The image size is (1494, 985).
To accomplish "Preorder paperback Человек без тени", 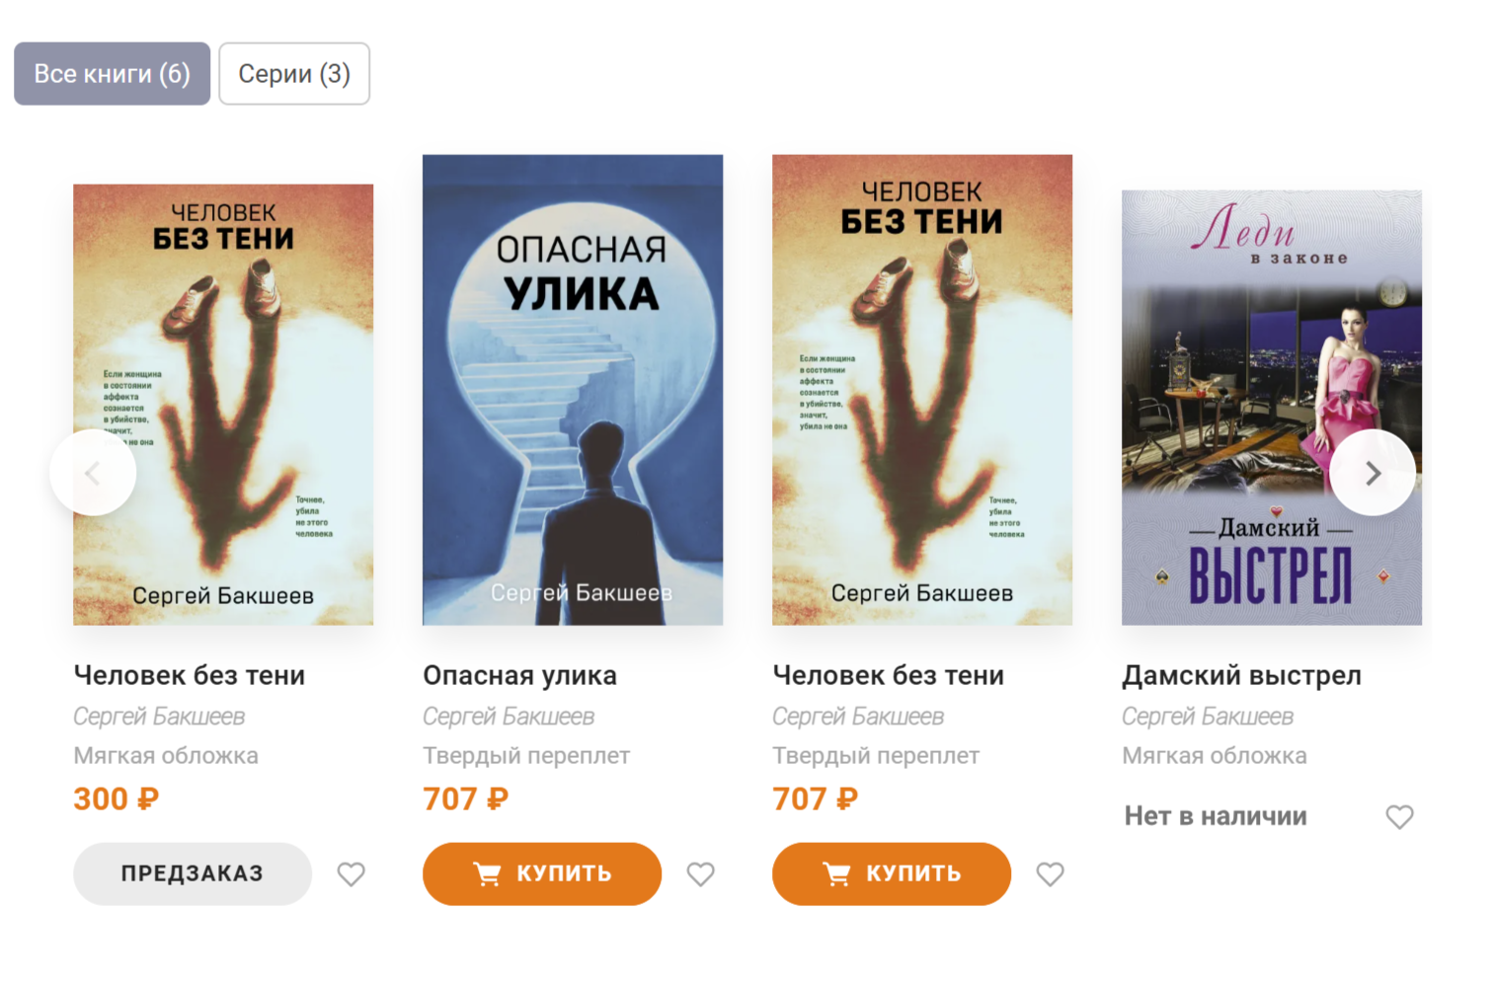I will tap(193, 873).
